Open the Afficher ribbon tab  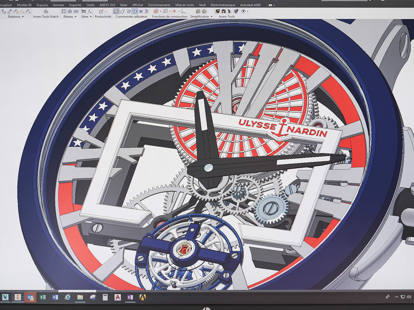pos(138,5)
